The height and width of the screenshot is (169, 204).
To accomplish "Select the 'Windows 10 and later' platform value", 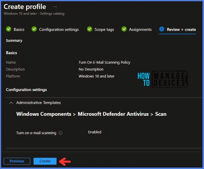I will (97, 76).
